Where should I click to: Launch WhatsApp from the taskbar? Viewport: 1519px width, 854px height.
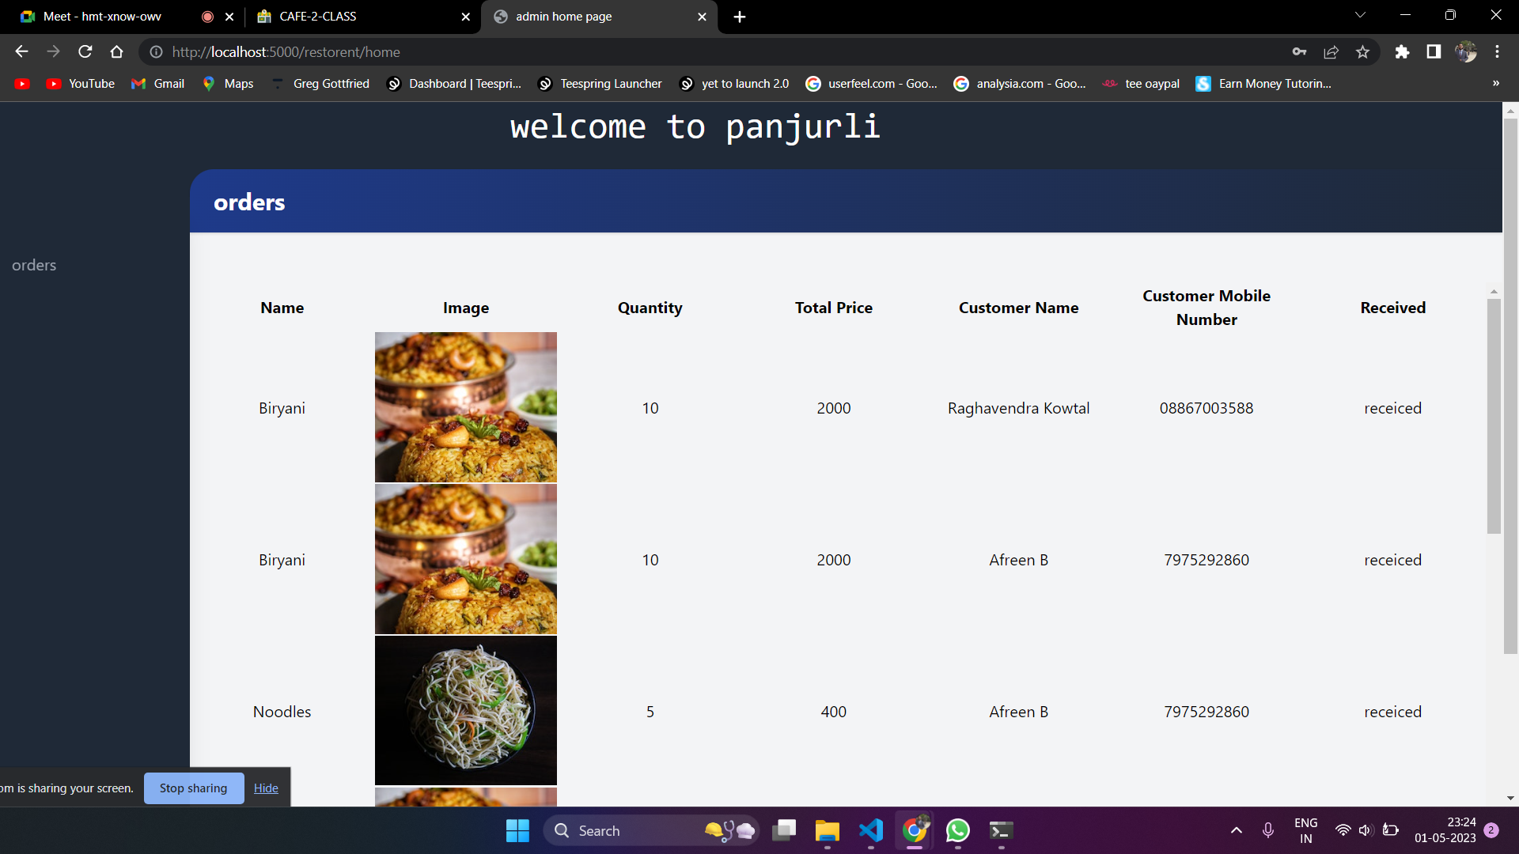pyautogui.click(x=956, y=830)
